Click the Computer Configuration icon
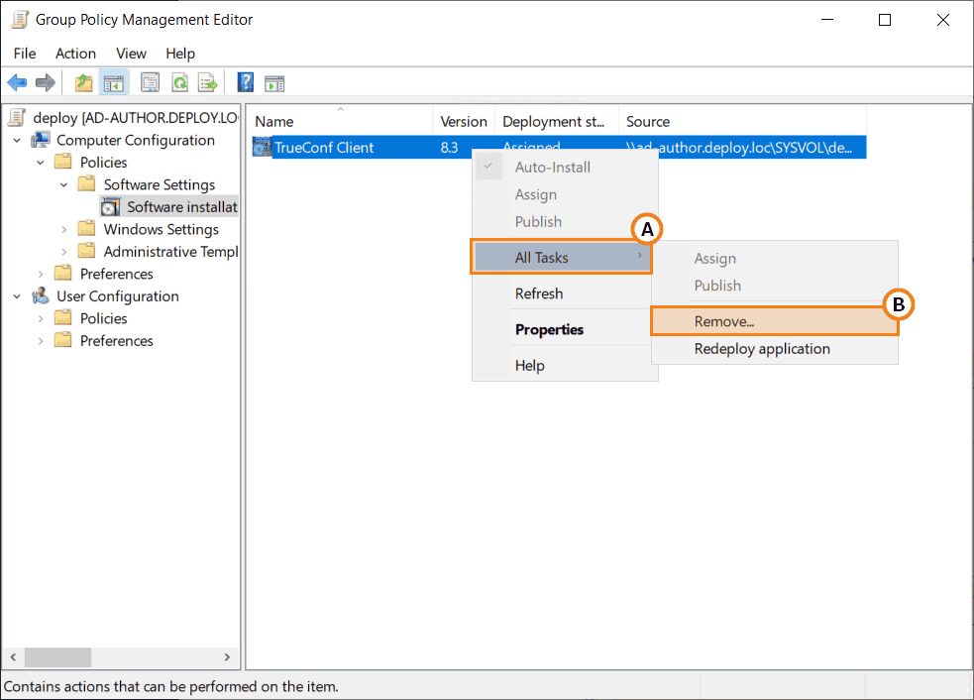 pos(41,140)
